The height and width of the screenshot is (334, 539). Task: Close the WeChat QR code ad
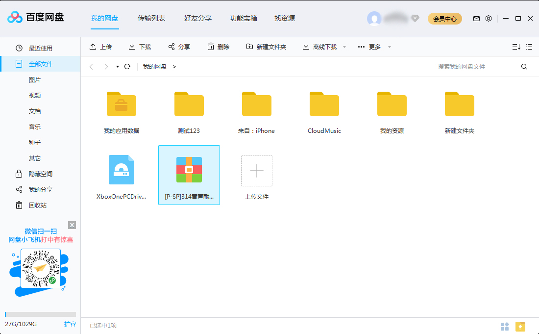[72, 225]
